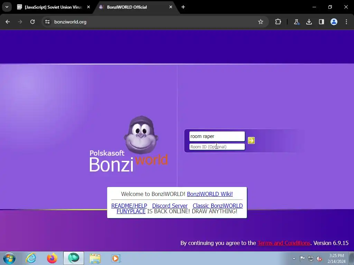This screenshot has height=265, width=354.
Task: Close the BonziWORLD Official tab
Action: 171,7
